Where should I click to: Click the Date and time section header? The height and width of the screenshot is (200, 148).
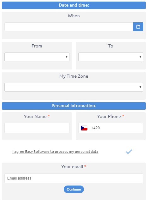74,5
